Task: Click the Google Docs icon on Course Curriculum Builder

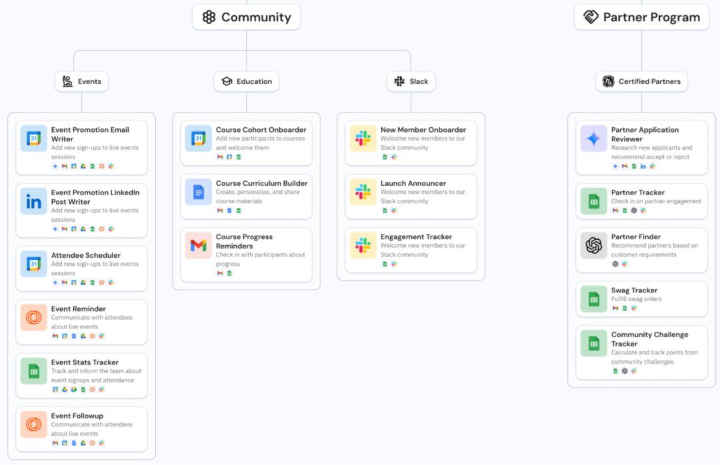Action: click(198, 192)
